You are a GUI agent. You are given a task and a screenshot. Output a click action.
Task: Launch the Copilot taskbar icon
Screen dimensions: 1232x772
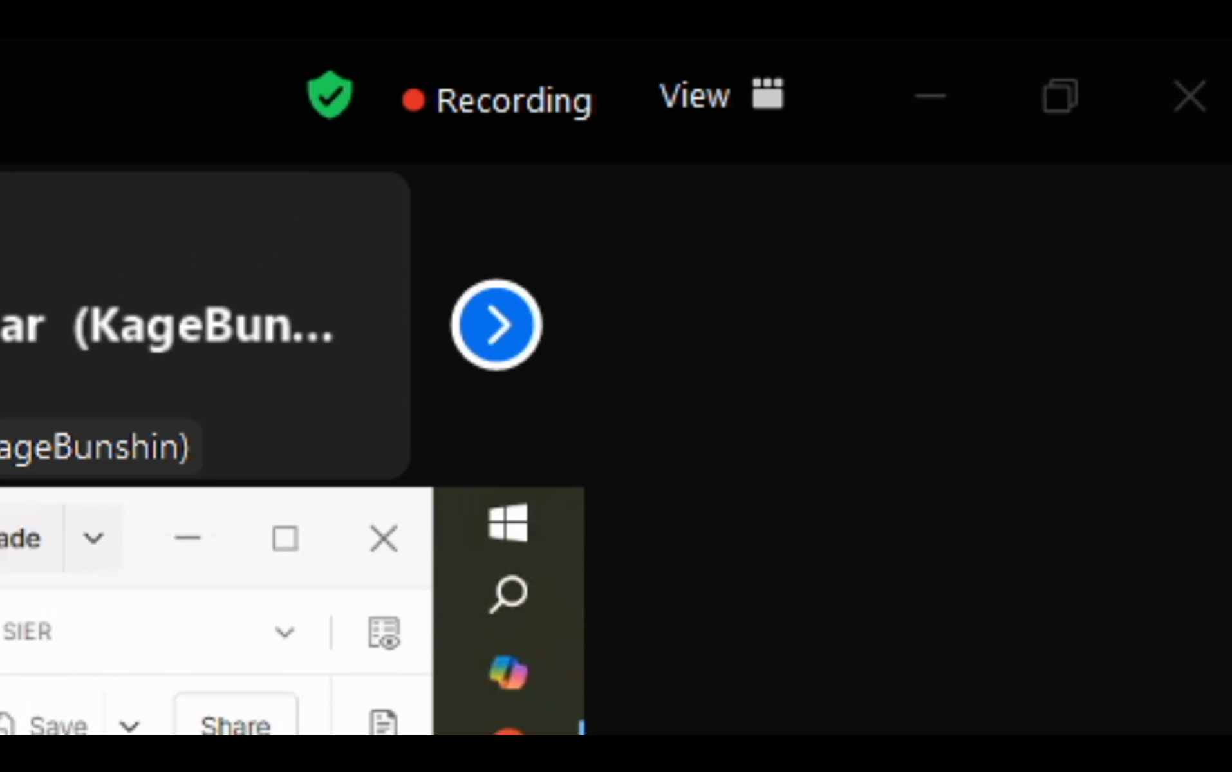point(509,672)
